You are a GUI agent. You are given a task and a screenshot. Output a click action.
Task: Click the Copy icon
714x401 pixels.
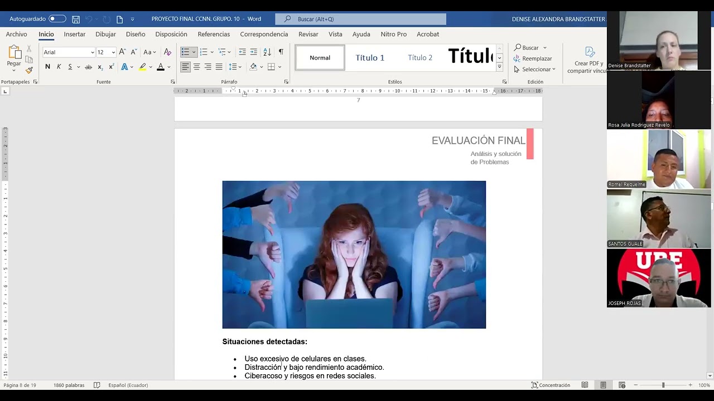(29, 60)
